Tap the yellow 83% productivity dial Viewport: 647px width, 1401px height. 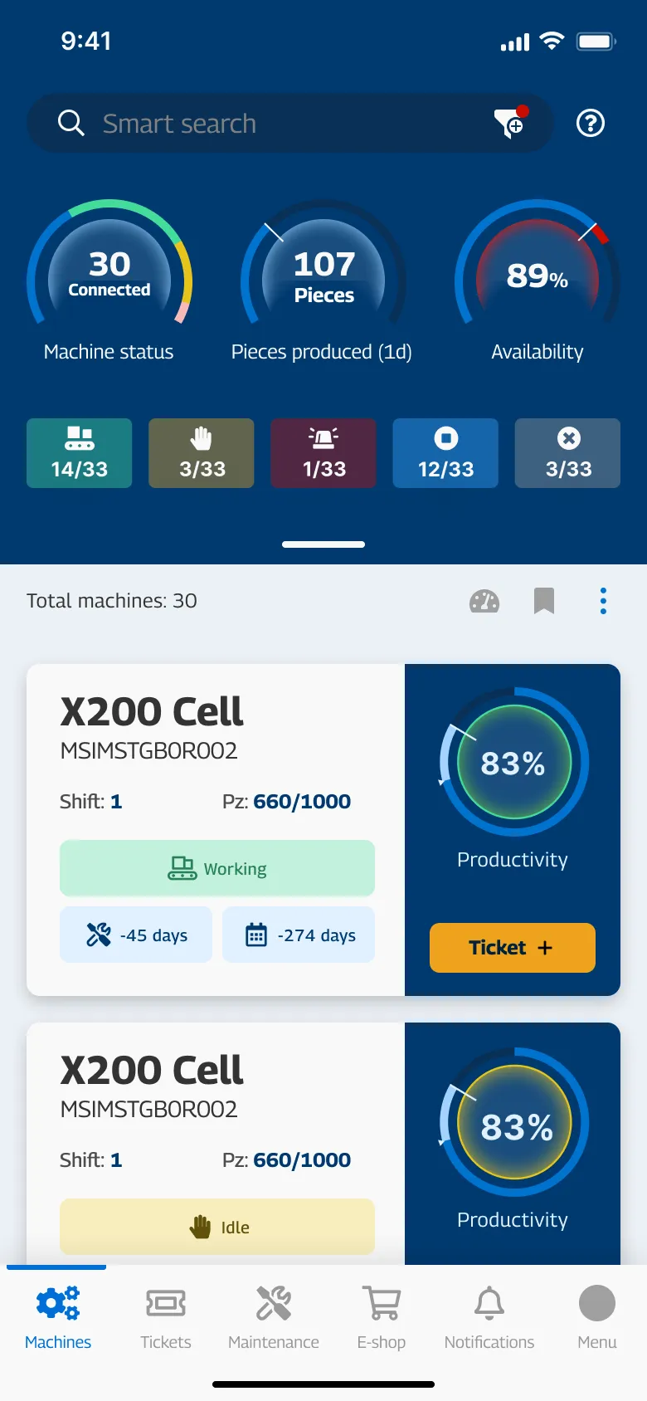[513, 1122]
